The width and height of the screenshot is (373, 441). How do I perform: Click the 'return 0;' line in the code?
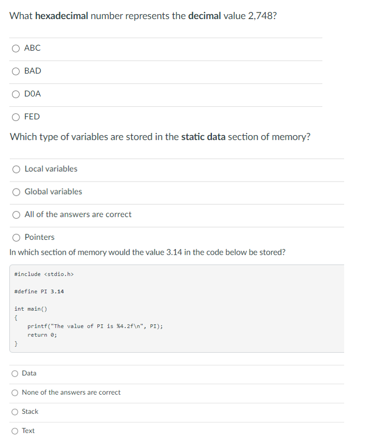point(41,335)
